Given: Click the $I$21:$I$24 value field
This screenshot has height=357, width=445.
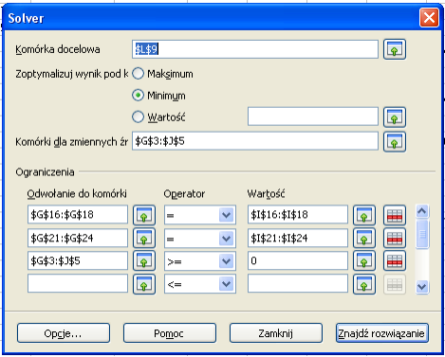Looking at the screenshot, I should pos(298,238).
